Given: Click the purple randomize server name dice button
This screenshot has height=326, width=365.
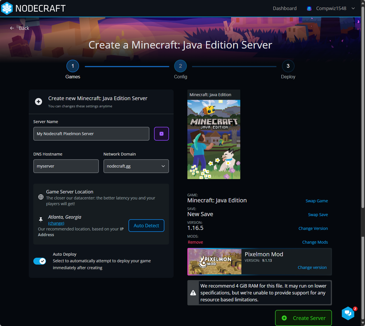Looking at the screenshot, I should click(x=161, y=134).
